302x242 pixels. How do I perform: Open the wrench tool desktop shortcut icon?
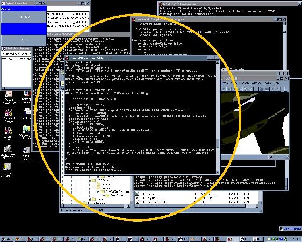(8, 149)
